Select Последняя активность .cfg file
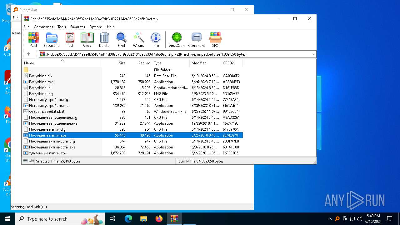 point(132,141)
